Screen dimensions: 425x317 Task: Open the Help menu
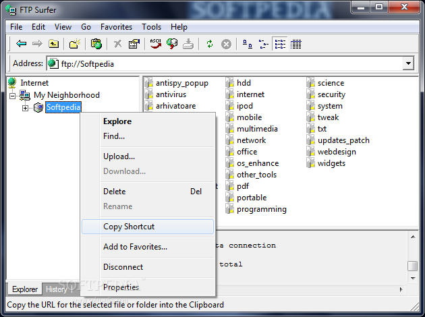[x=179, y=27]
